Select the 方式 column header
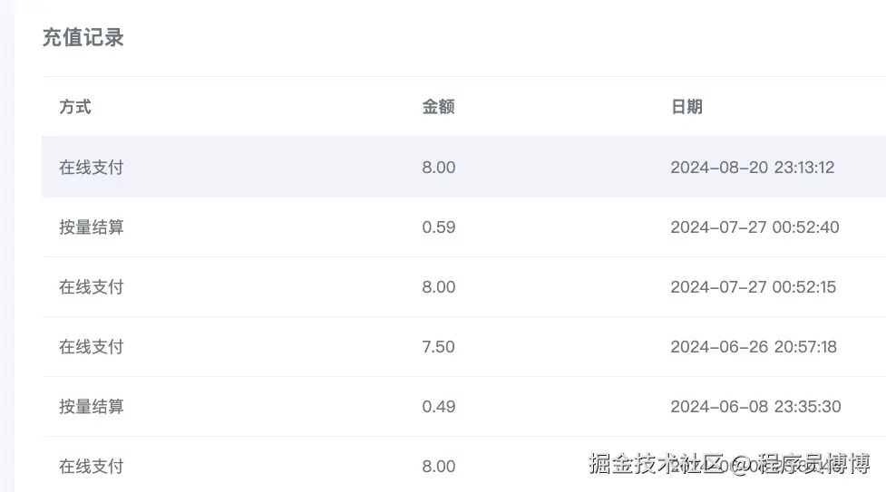The height and width of the screenshot is (492, 886). 75,107
